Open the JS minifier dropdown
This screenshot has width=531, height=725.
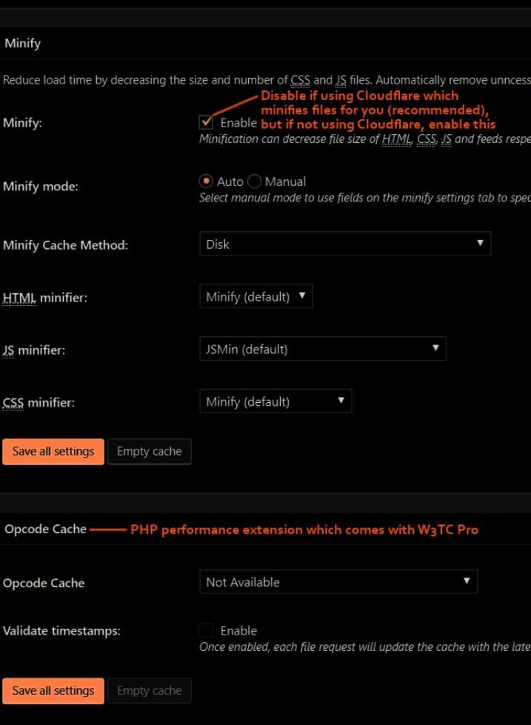(x=323, y=349)
